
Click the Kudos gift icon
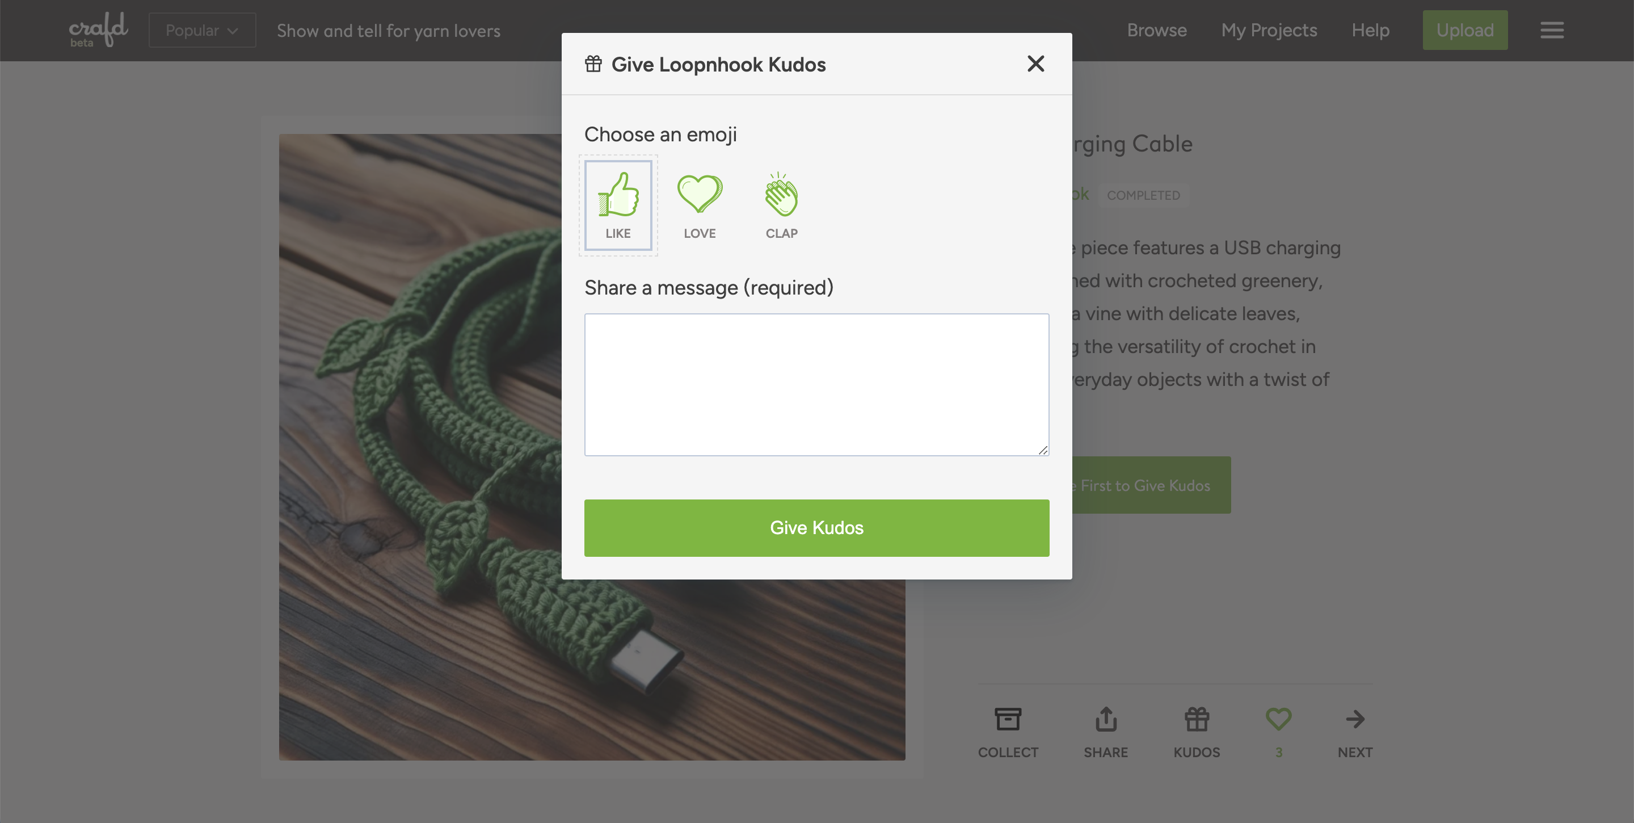[x=1197, y=720]
